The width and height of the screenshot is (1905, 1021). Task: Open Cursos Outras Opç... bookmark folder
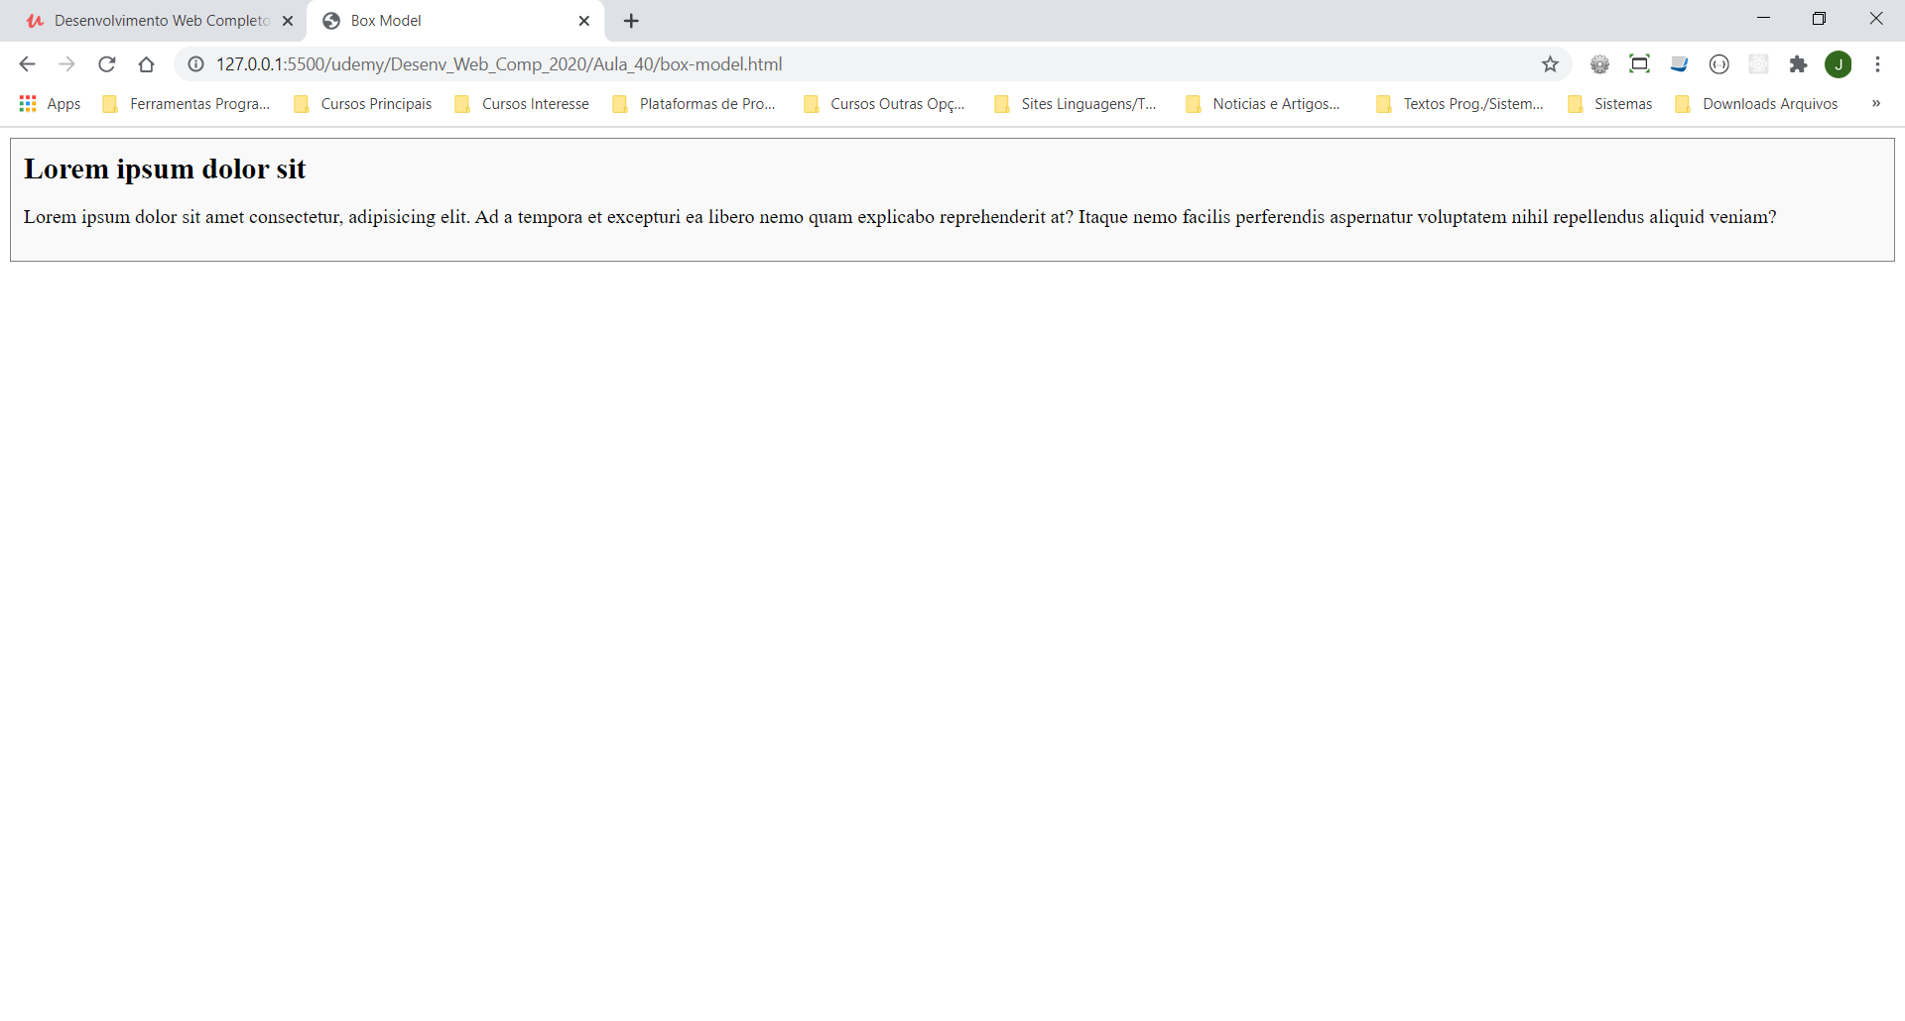coord(885,104)
